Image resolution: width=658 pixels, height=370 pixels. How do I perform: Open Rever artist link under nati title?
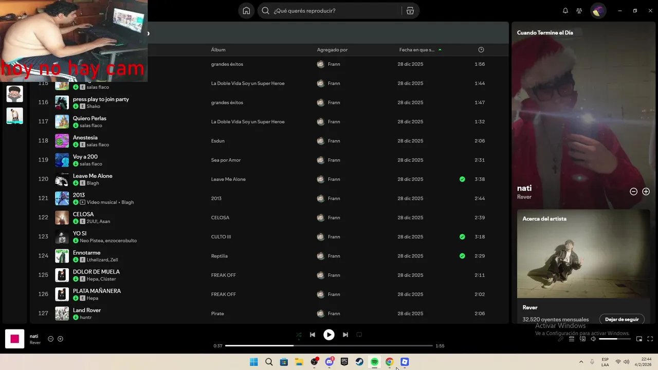point(524,197)
